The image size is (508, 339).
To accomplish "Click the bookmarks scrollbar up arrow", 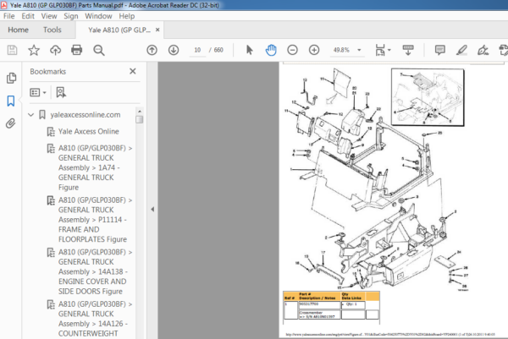I will (140, 112).
